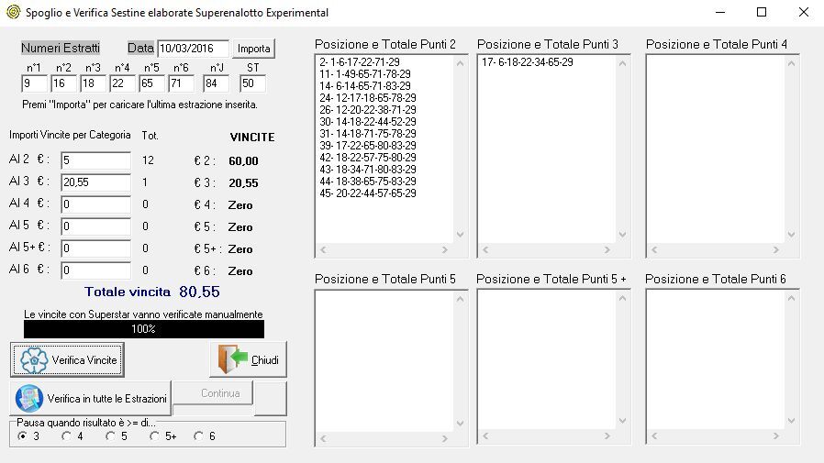Click the Verifica in tutte le Estrazioni icon
The height and width of the screenshot is (463, 824).
(30, 399)
